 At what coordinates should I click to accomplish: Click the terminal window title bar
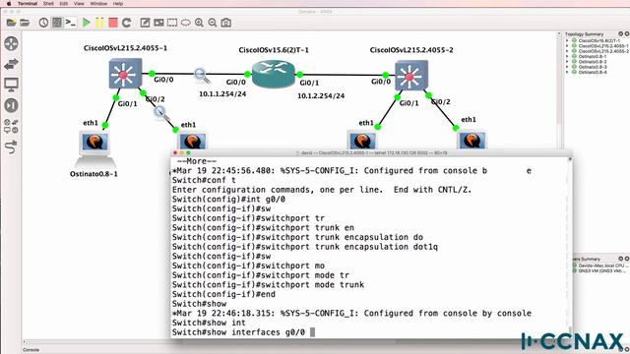point(372,153)
